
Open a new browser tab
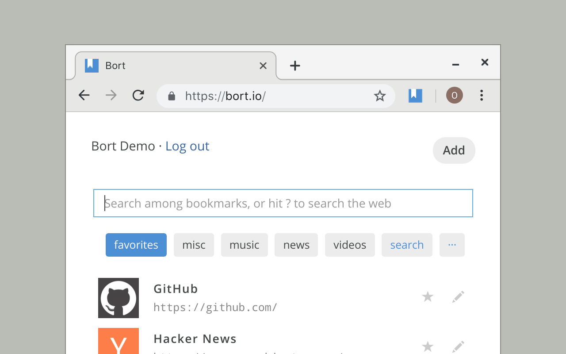(x=295, y=66)
